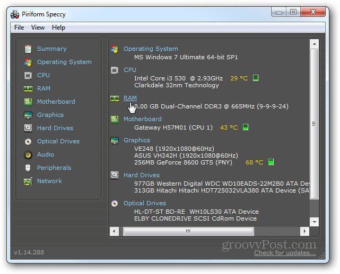Open the Optical Drives heading link in summary

[x=145, y=203]
